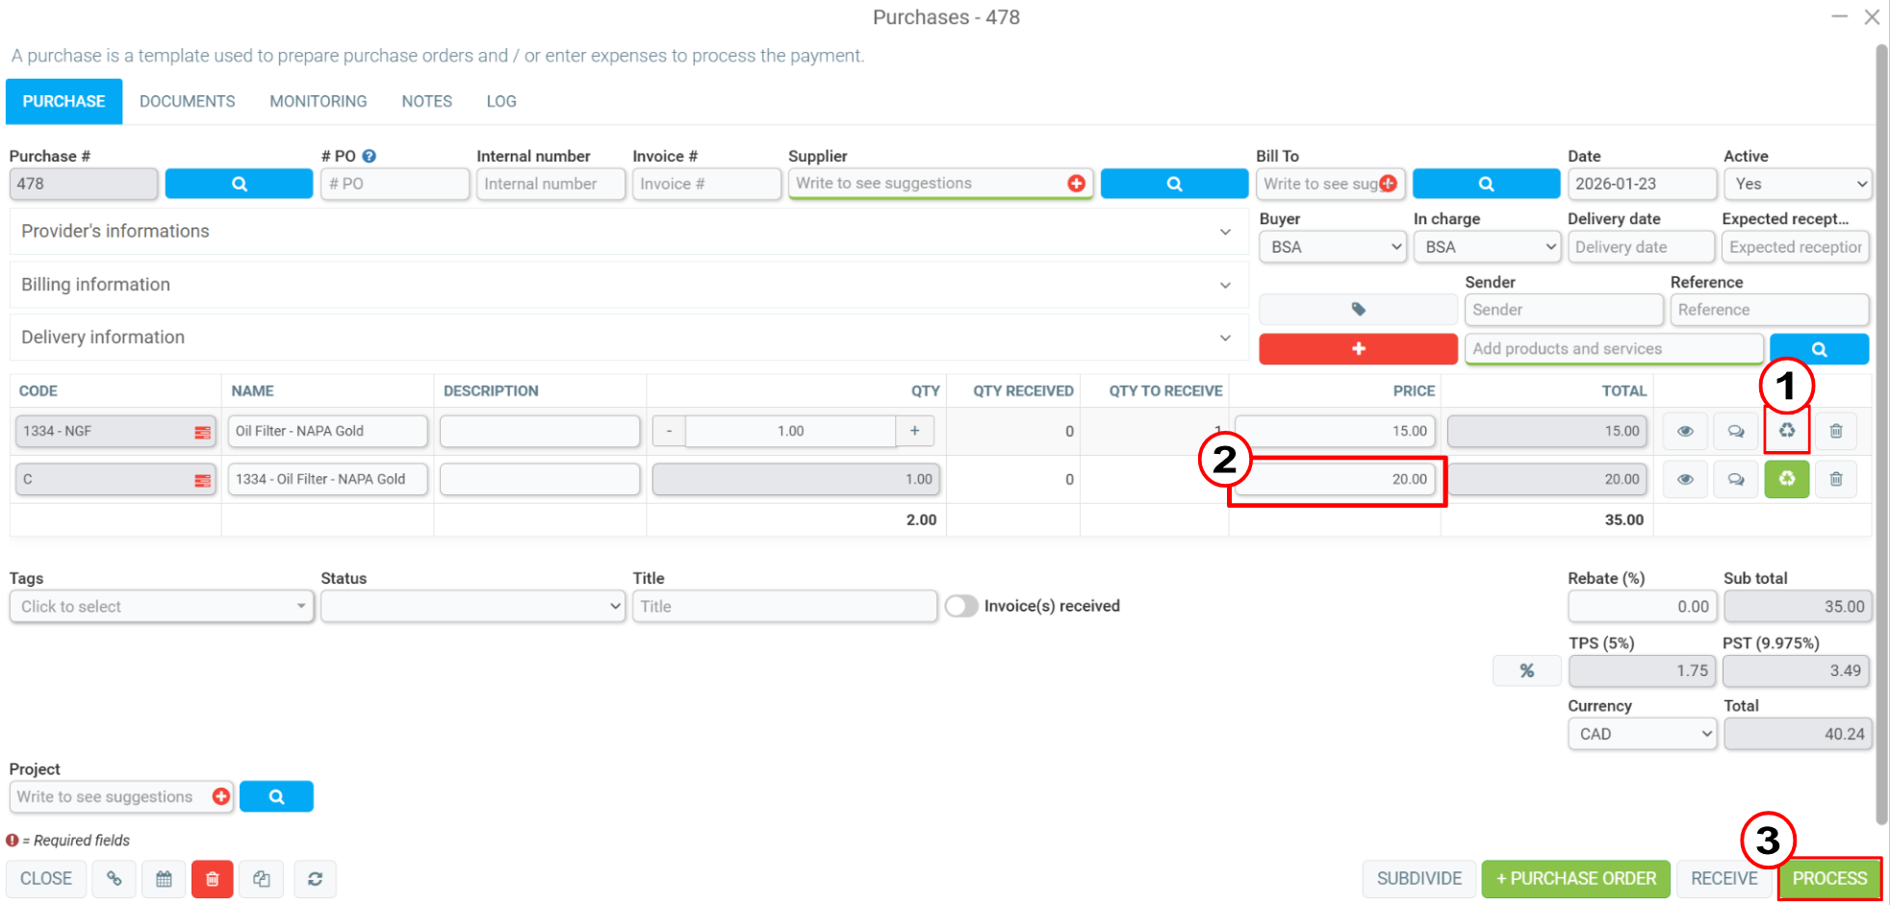Enable the Invoice(s) received toggle
The width and height of the screenshot is (1890, 905).
[960, 606]
